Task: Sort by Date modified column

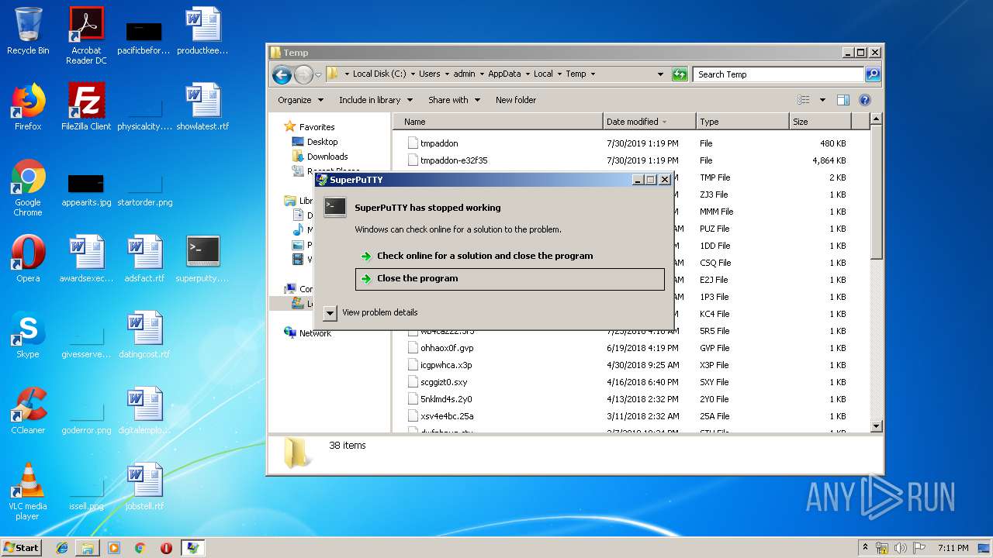Action: [x=649, y=122]
